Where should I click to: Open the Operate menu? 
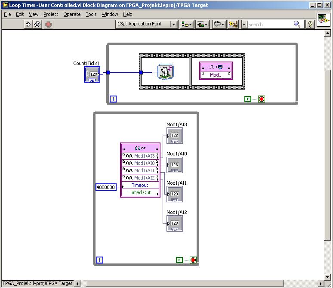click(72, 14)
